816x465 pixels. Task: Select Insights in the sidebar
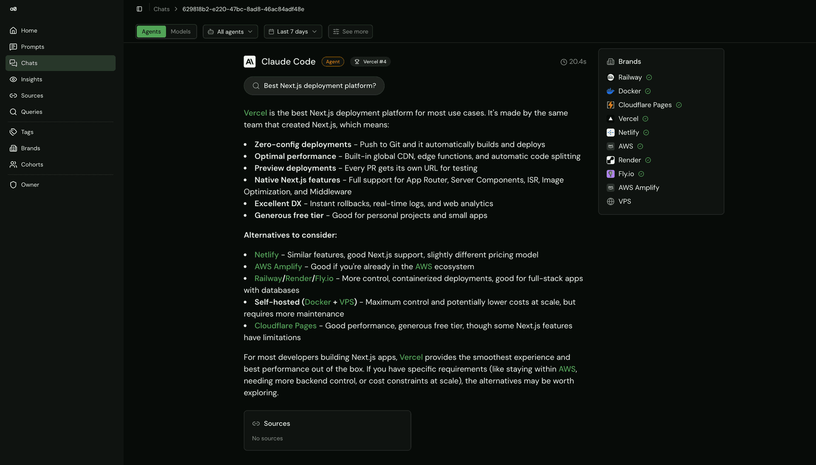click(60, 79)
